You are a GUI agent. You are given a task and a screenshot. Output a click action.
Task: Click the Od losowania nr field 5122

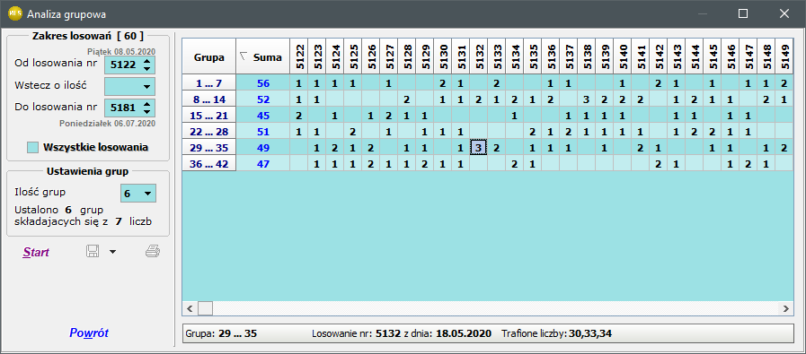tap(123, 65)
